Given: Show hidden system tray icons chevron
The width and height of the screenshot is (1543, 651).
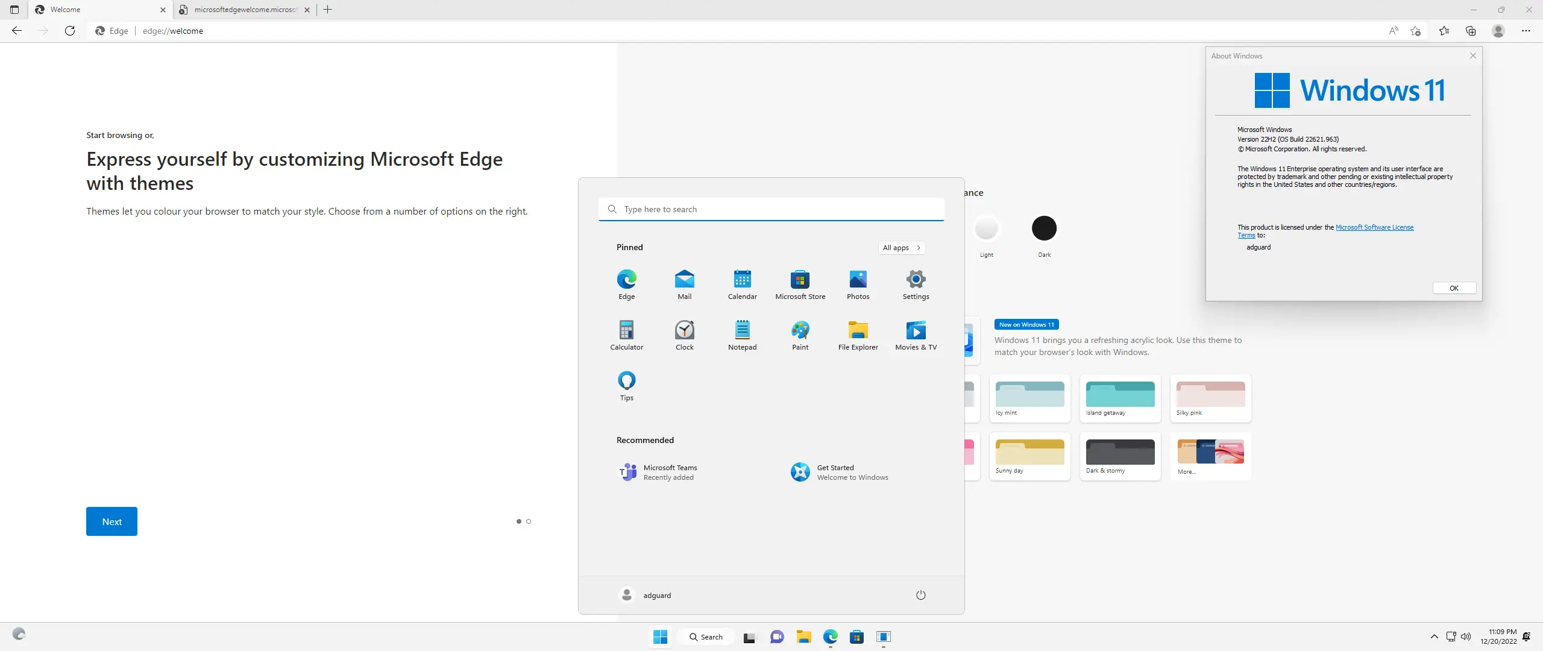Looking at the screenshot, I should point(1434,637).
